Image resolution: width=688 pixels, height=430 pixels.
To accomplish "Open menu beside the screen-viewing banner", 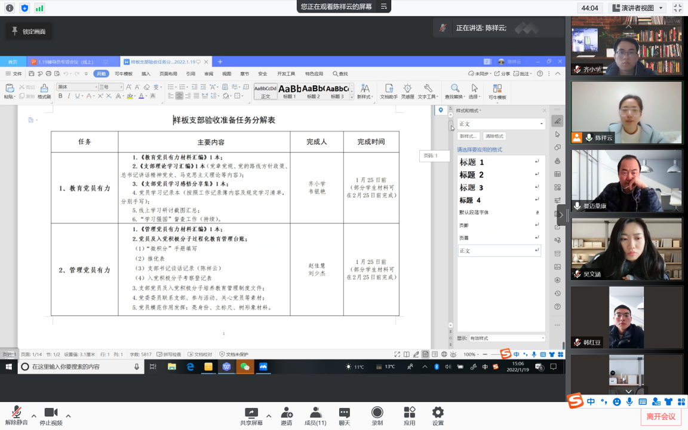I will click(x=384, y=7).
